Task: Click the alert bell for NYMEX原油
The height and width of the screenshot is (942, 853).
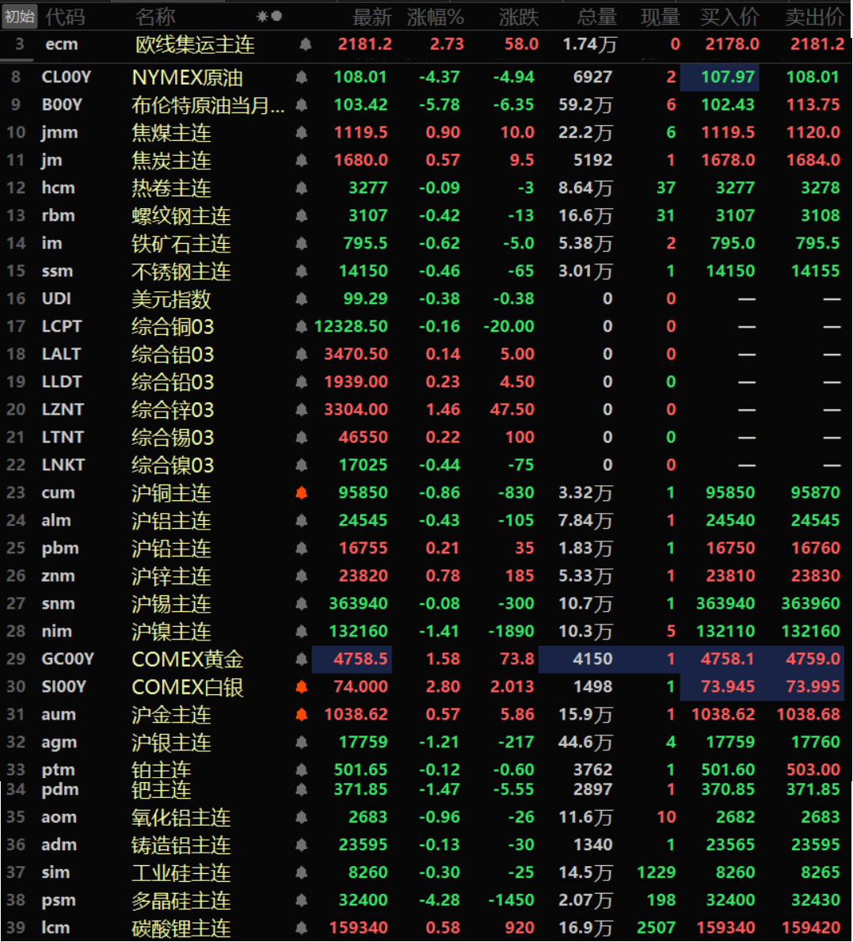Action: [301, 77]
